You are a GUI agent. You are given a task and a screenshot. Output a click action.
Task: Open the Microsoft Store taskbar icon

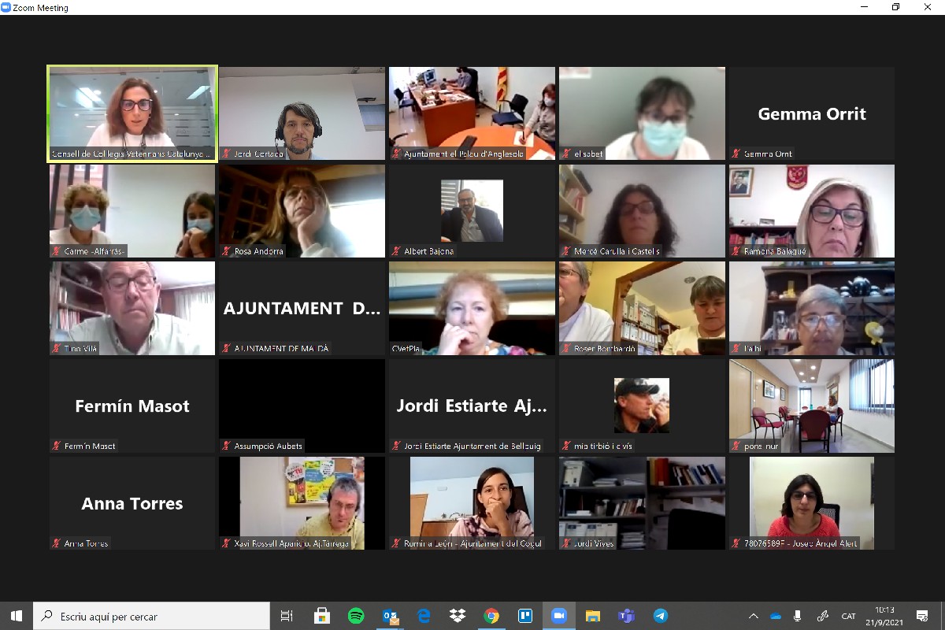point(321,616)
